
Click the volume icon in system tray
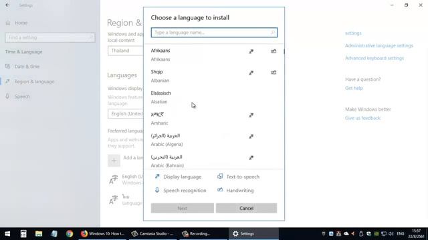click(391, 234)
